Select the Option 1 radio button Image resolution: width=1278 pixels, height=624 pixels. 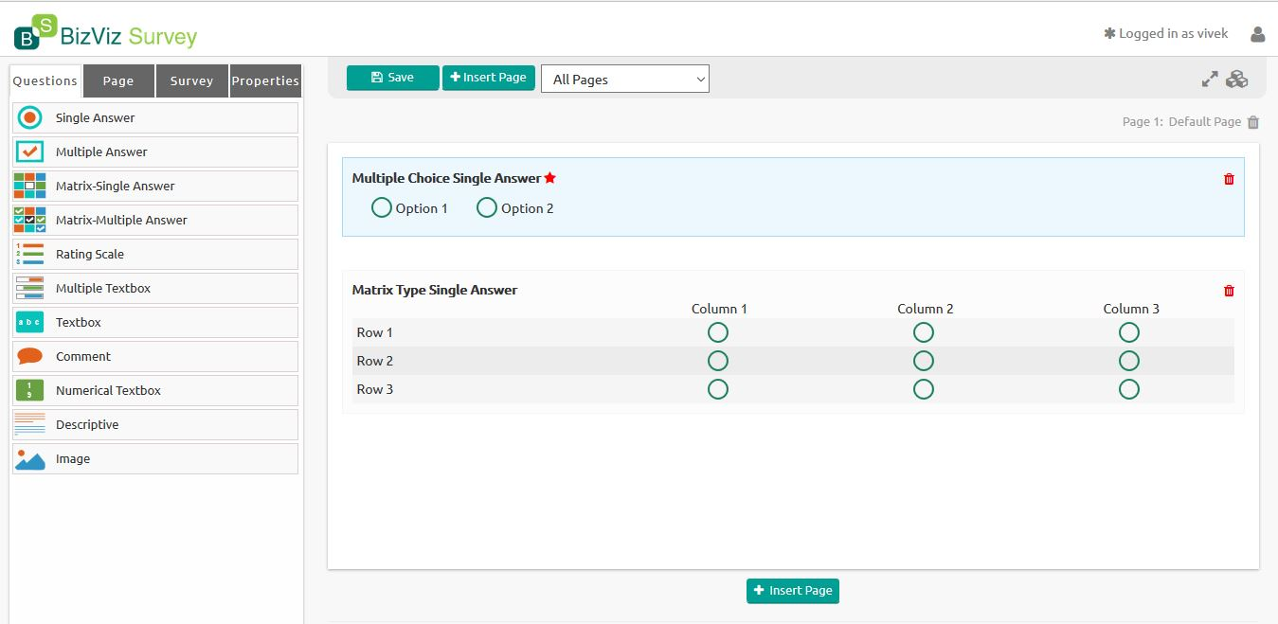point(382,207)
